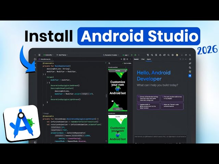This screenshot has width=219, height=164.
Task: Open Running Devices icon in right sidebar
Action: pyautogui.click(x=190, y=71)
